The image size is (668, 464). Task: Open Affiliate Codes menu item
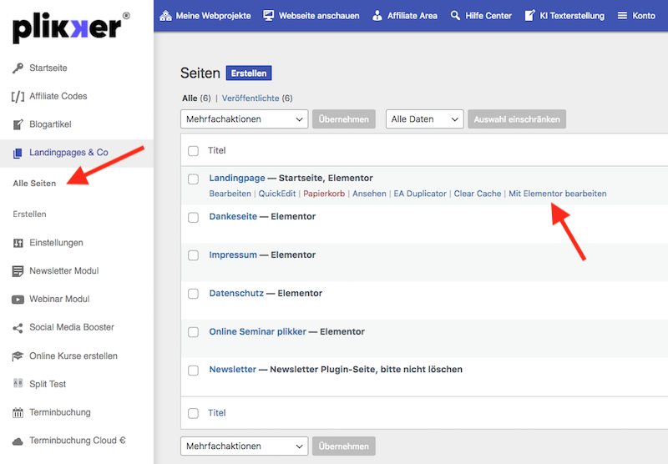tap(58, 96)
